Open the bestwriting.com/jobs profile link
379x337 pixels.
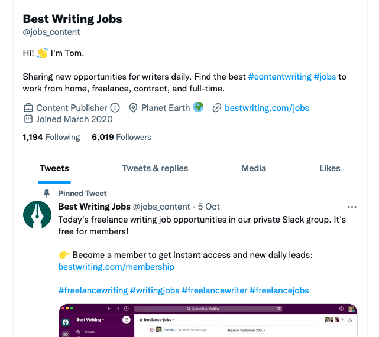click(x=267, y=108)
